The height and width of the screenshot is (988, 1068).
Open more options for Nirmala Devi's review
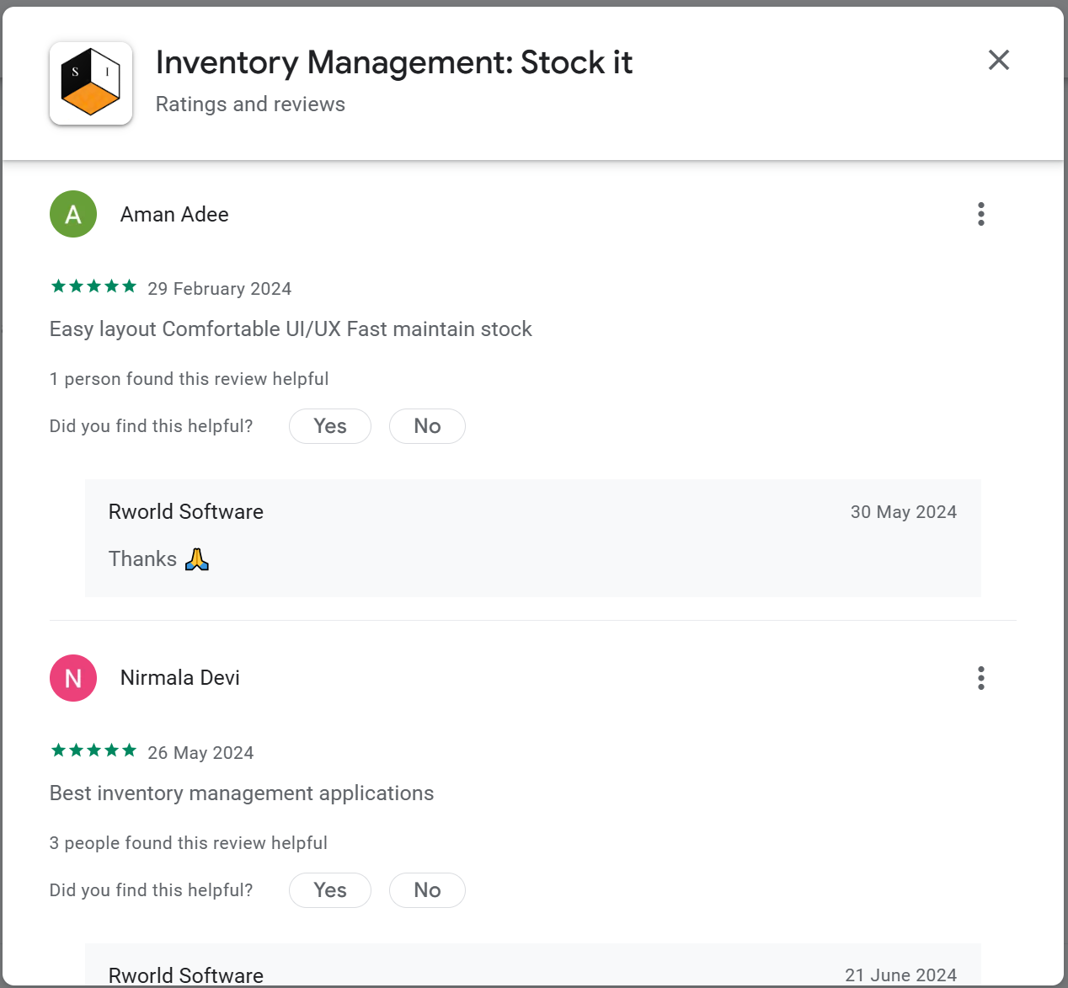click(981, 678)
